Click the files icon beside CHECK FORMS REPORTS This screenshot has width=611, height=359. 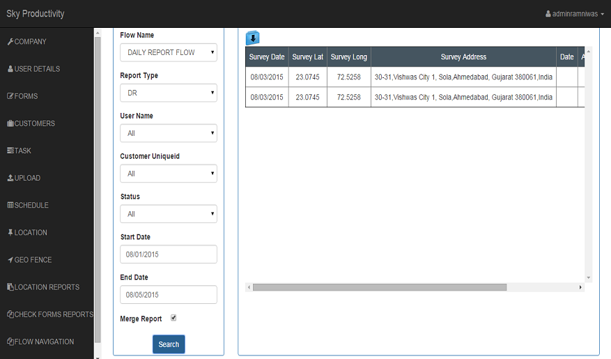[10, 314]
